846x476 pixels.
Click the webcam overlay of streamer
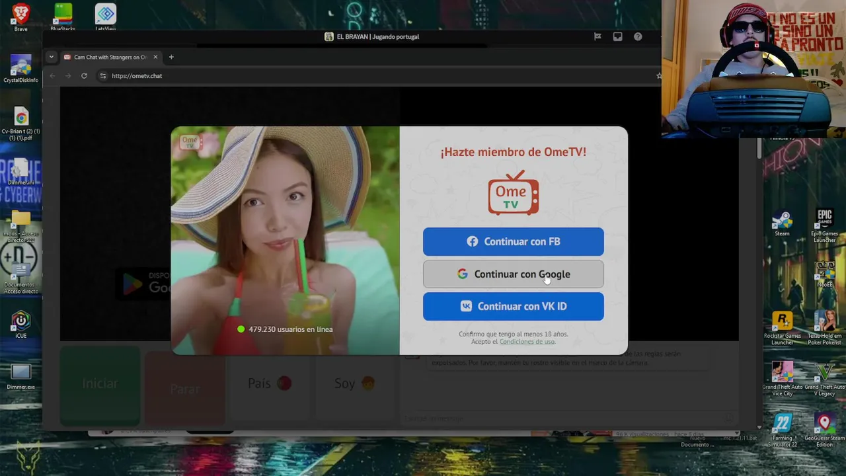click(x=753, y=68)
